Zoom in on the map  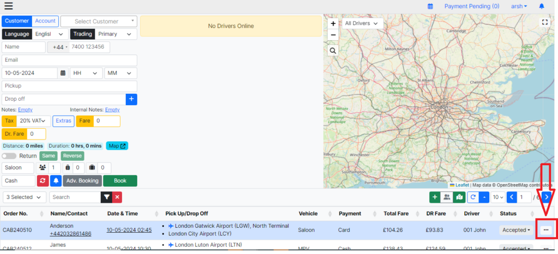(x=333, y=24)
